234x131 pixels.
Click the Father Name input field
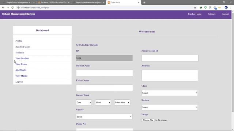[104, 88]
